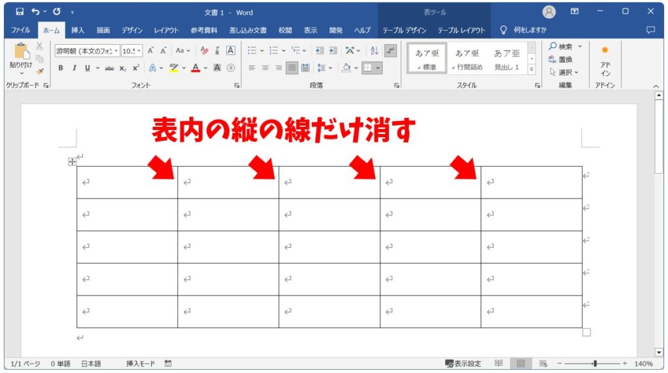This screenshot has width=668, height=373.
Task: Click the Replace (置換) icon
Action: tap(553, 59)
